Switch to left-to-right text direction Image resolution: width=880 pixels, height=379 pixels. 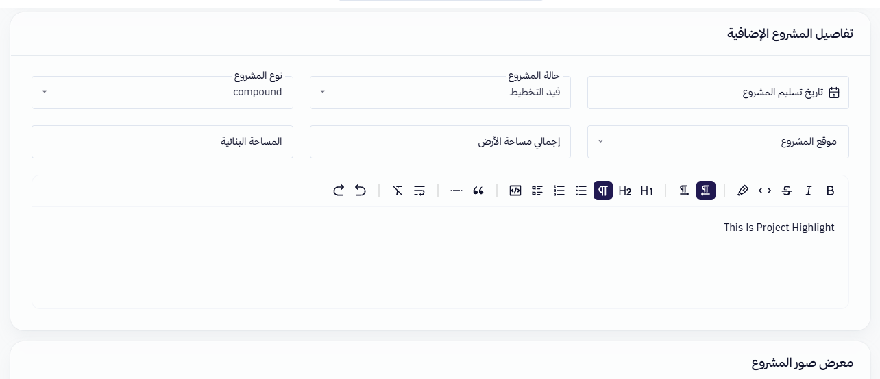(684, 191)
